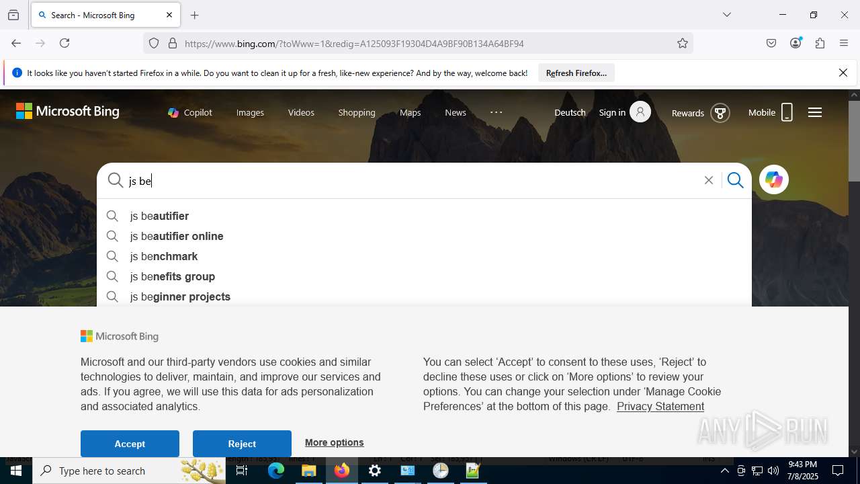This screenshot has width=860, height=484.
Task: Open Settings gear on taskbar
Action: pyautogui.click(x=374, y=471)
